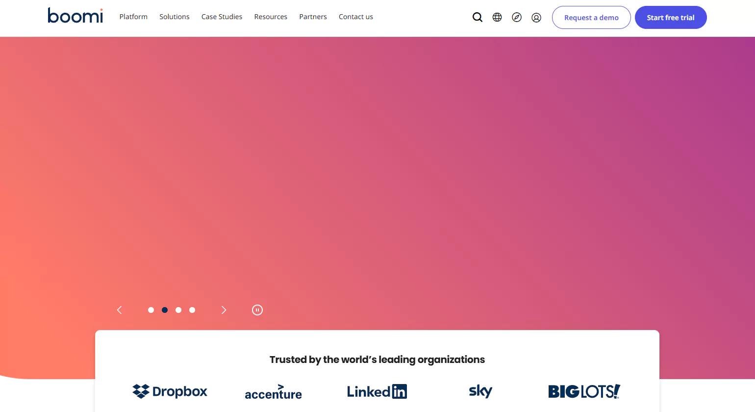The width and height of the screenshot is (755, 412).
Task: Expand the Platform menu
Action: pos(133,17)
